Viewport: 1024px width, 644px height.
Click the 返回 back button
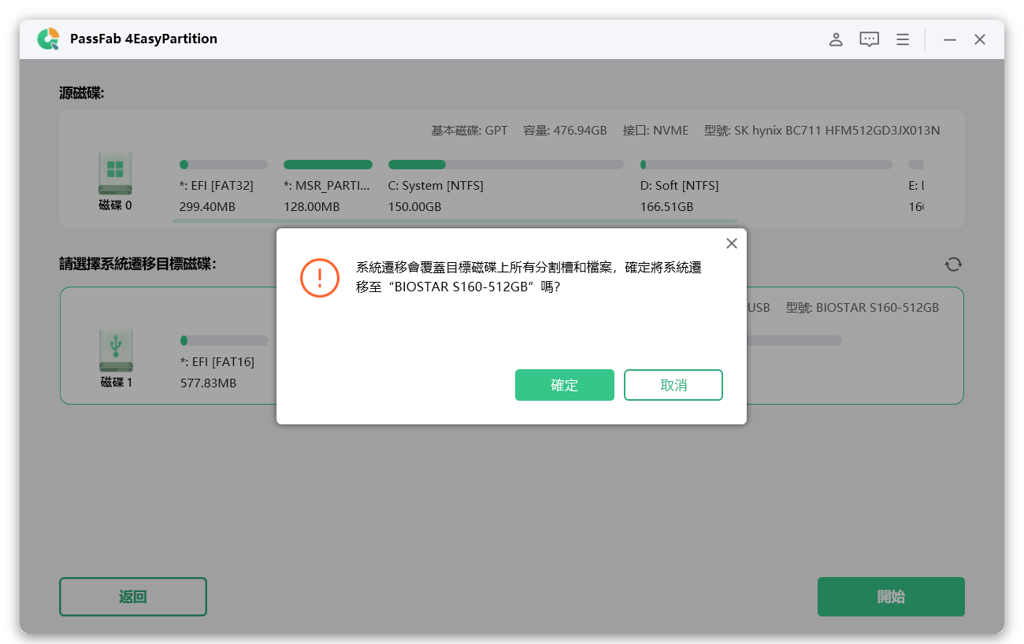(133, 597)
